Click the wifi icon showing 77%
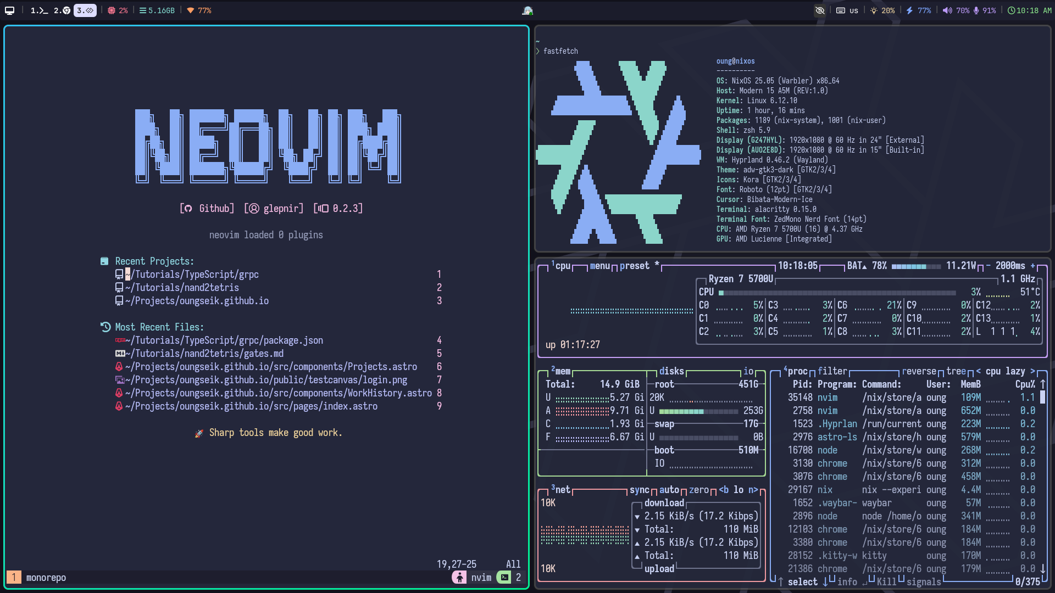 [x=191, y=10]
